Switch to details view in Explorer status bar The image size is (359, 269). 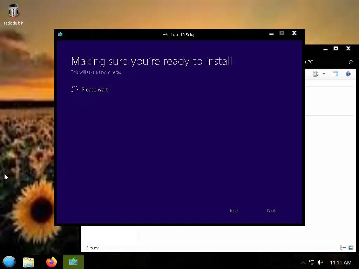pyautogui.click(x=343, y=248)
